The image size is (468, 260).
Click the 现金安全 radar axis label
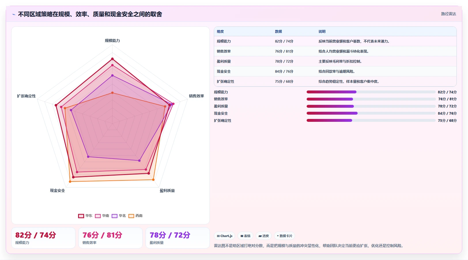57,190
